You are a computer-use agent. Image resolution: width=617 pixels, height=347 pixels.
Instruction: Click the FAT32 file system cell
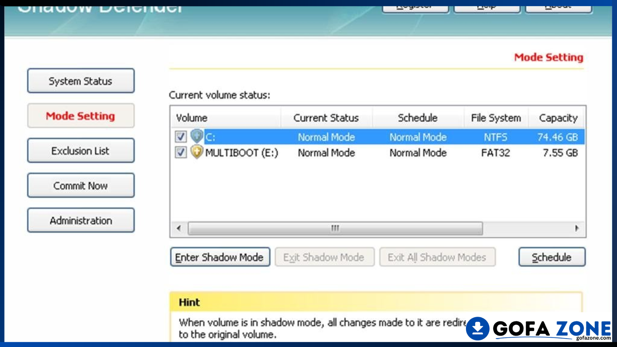(x=496, y=153)
